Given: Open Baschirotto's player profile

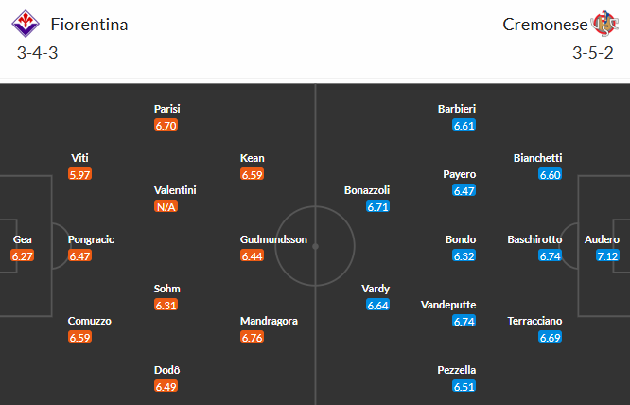Looking at the screenshot, I should click(x=534, y=239).
